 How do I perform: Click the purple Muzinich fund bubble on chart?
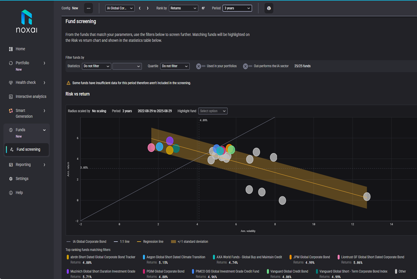(x=170, y=141)
